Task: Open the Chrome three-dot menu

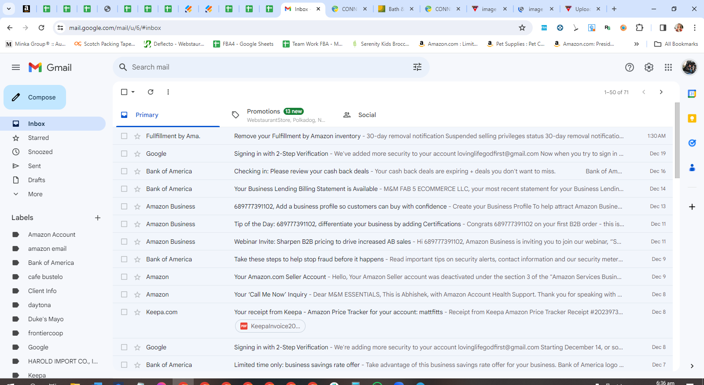Action: pos(695,28)
